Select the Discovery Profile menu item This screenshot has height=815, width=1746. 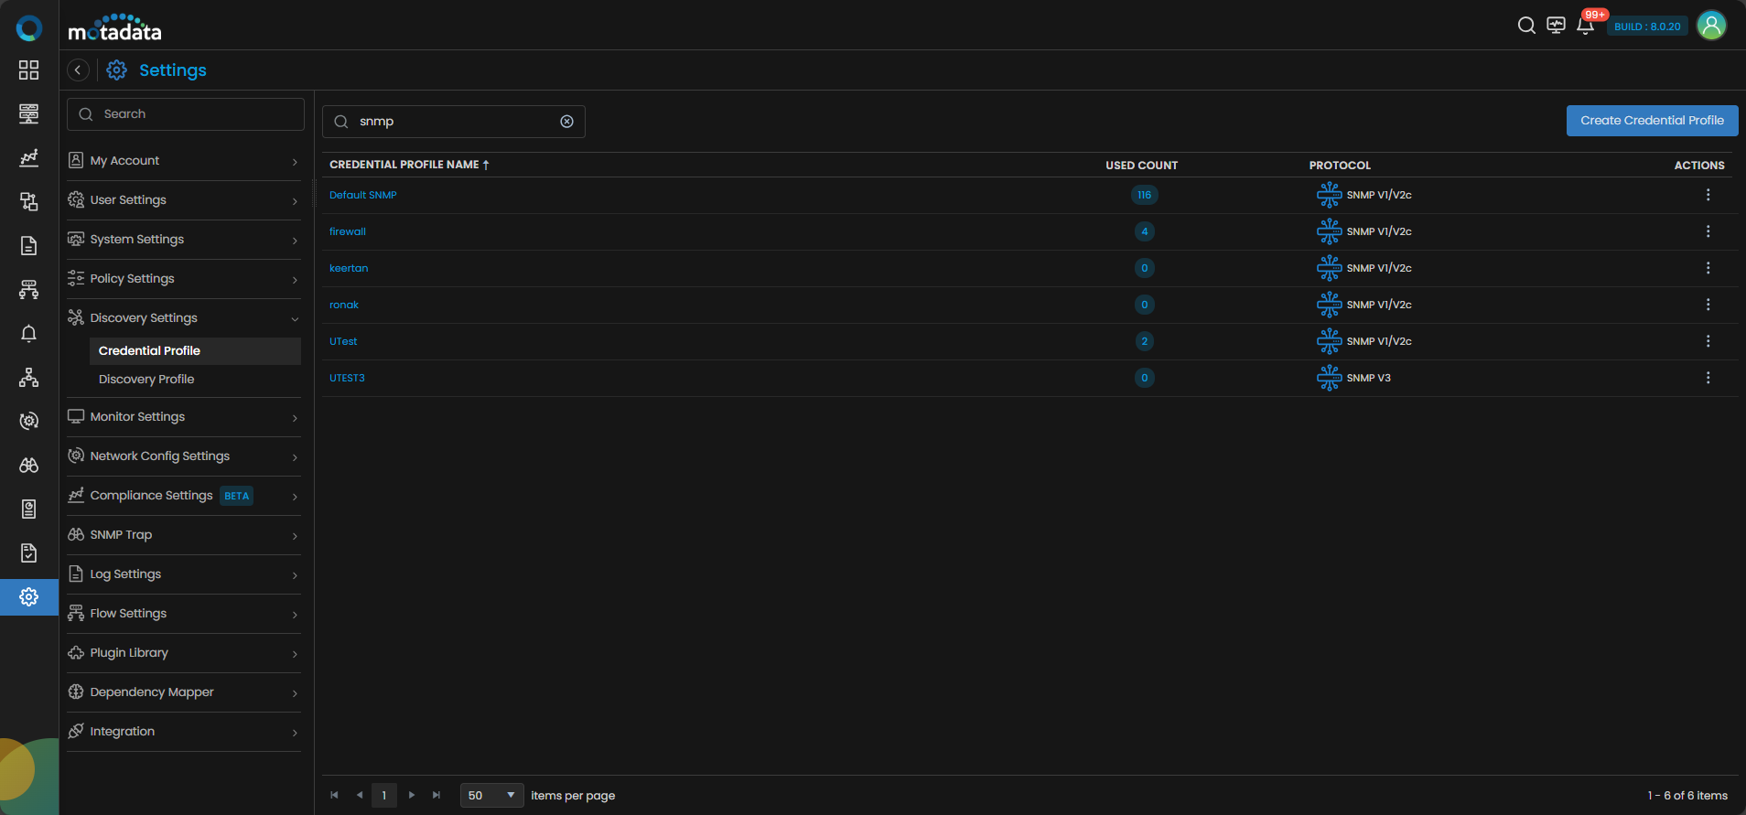(x=195, y=380)
